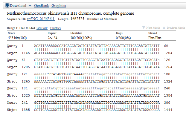Click the Expect value 7e-154

click(x=52, y=38)
